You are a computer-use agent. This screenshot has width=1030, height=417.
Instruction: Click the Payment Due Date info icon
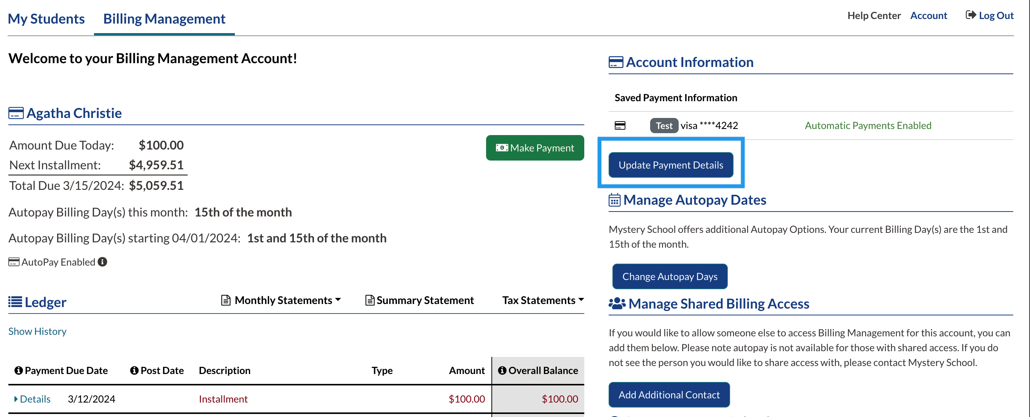pyautogui.click(x=18, y=370)
